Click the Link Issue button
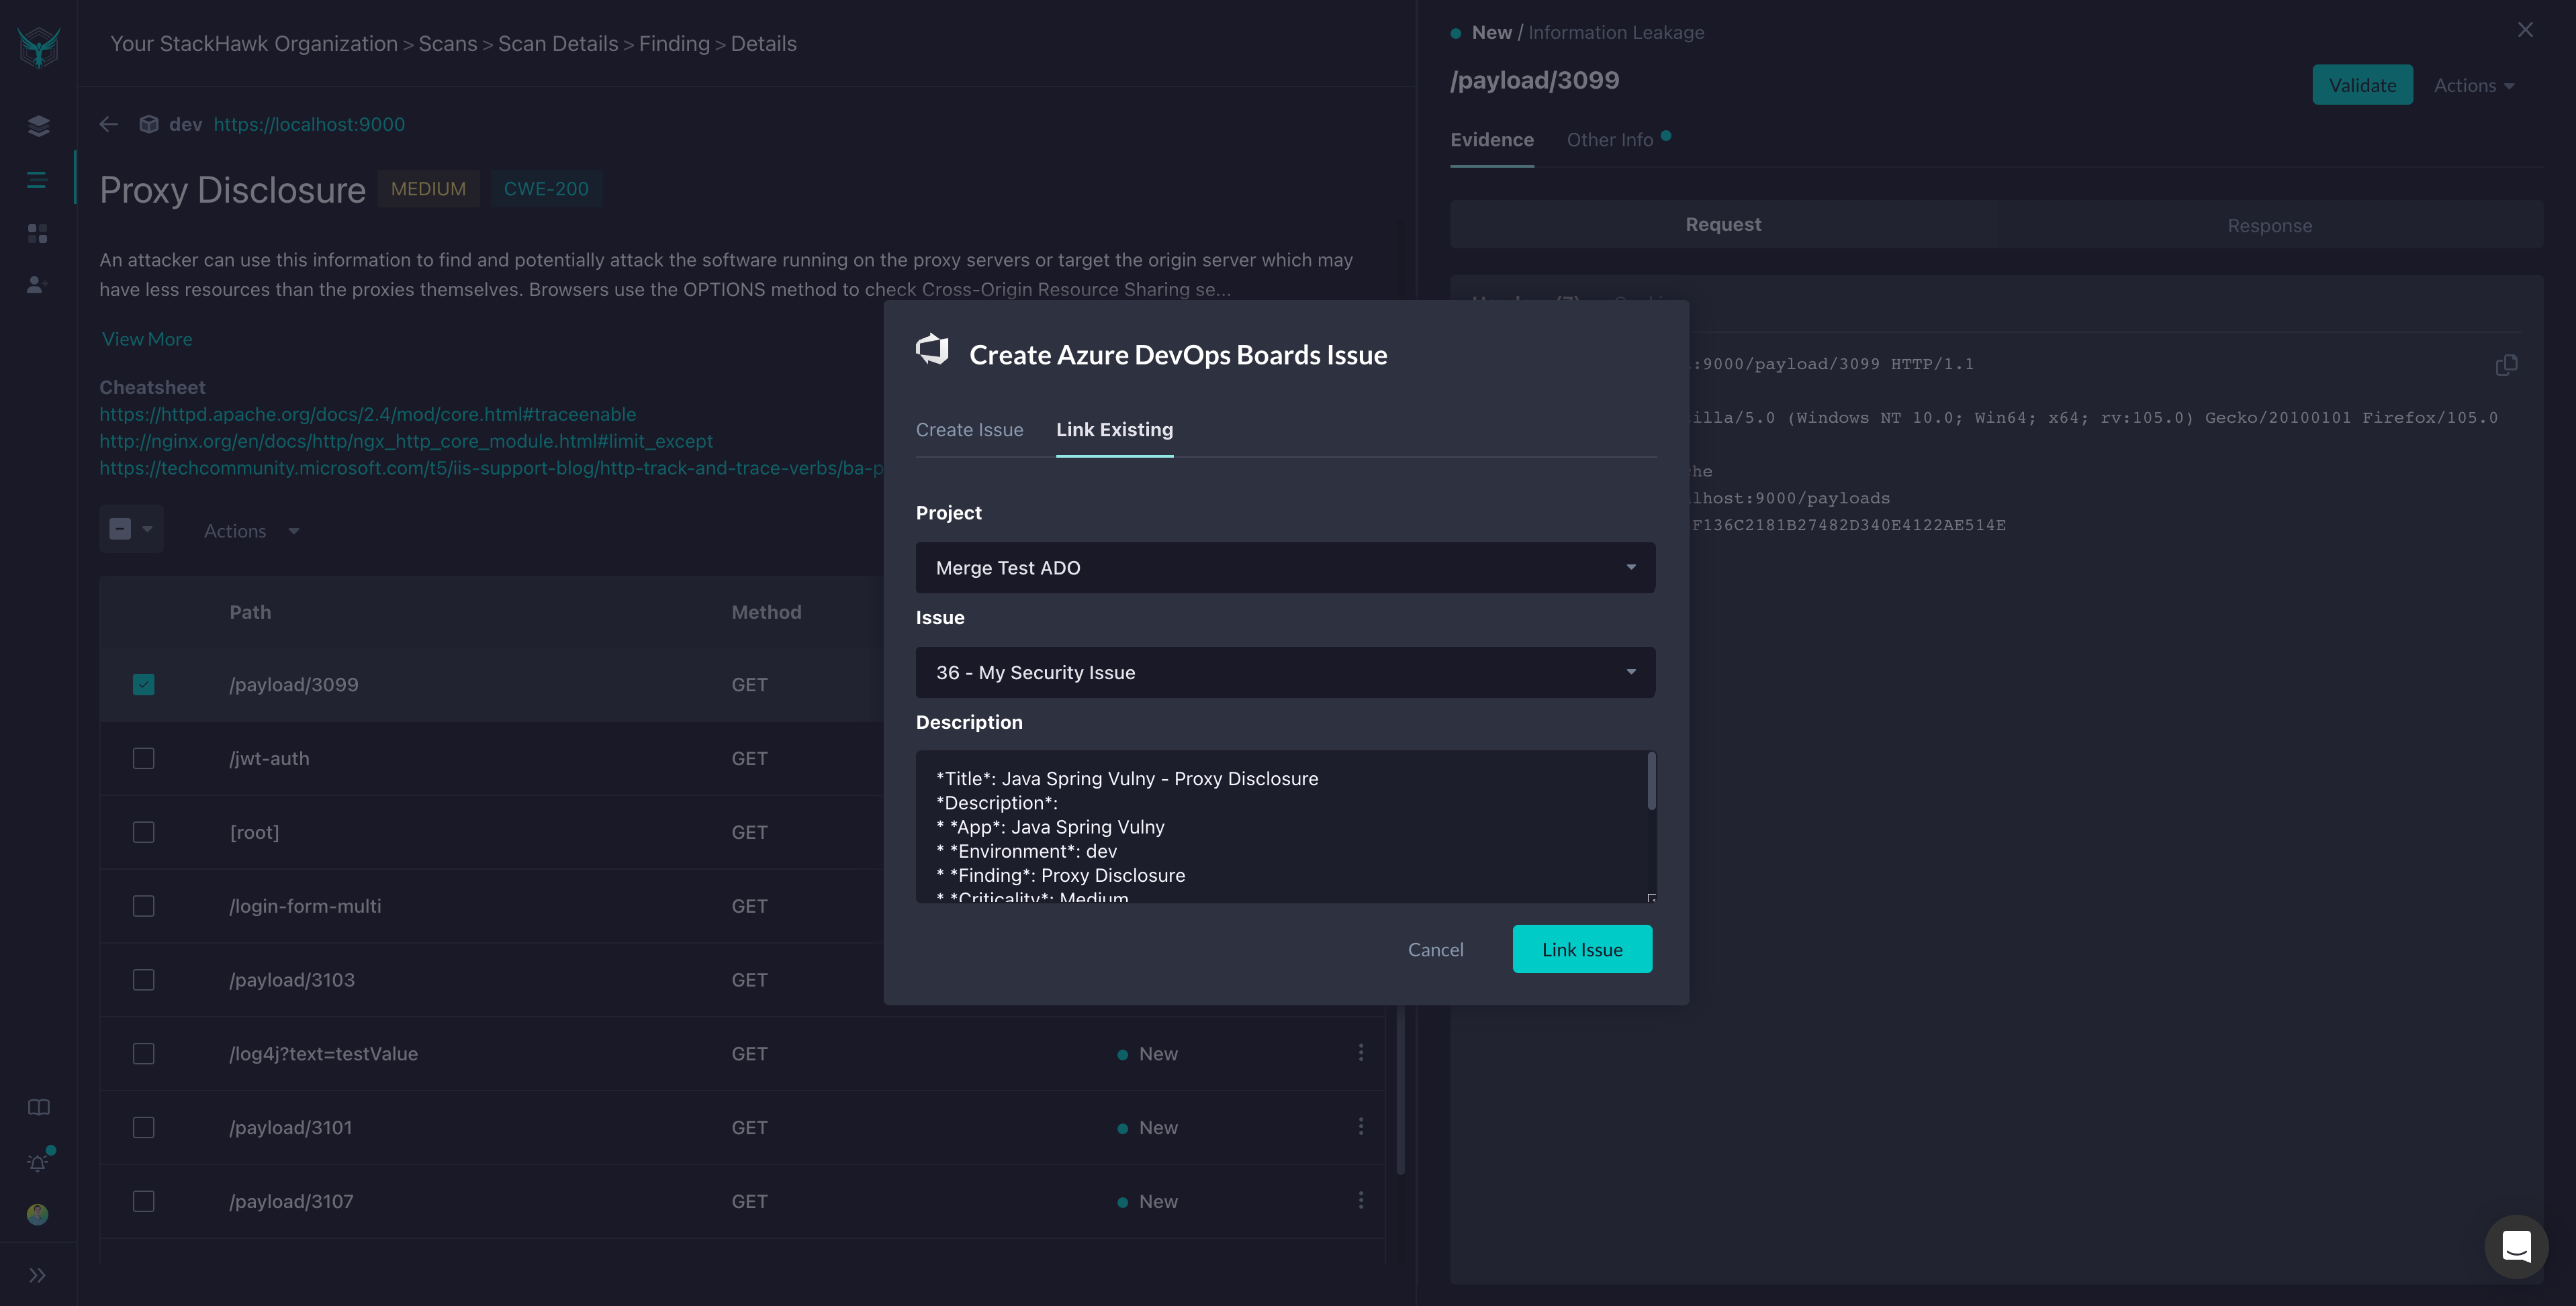This screenshot has height=1306, width=2576. [x=1582, y=949]
